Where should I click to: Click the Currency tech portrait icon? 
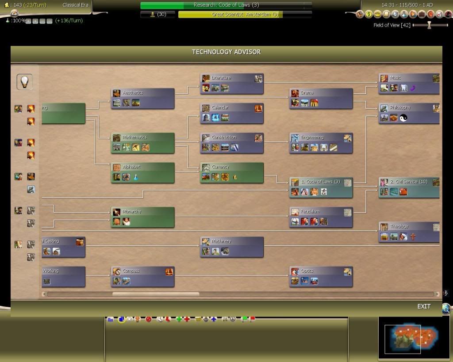(x=206, y=167)
